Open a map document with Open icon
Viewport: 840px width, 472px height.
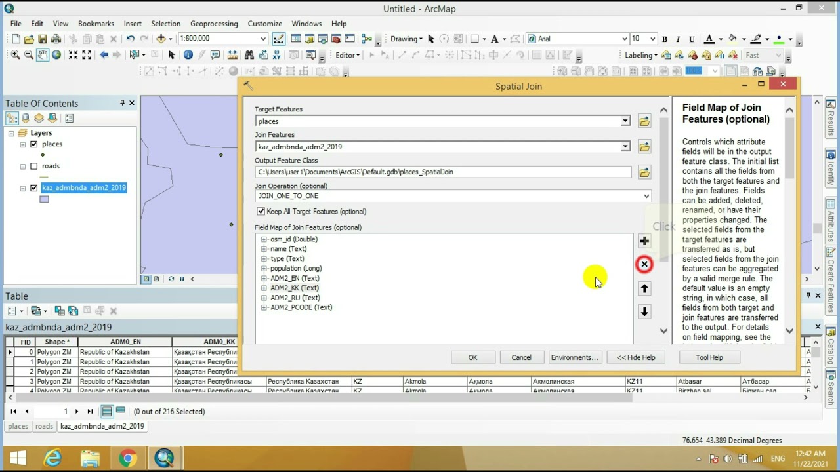coord(29,39)
